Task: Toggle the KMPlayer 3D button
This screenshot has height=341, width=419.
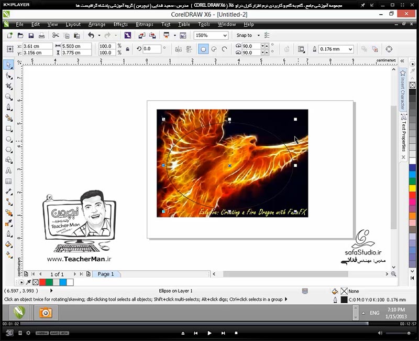Action: 9,333
